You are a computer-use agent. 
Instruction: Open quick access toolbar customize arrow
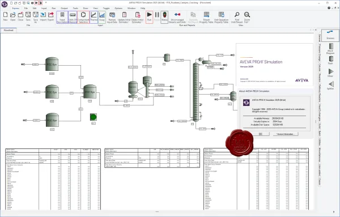[46, 3]
